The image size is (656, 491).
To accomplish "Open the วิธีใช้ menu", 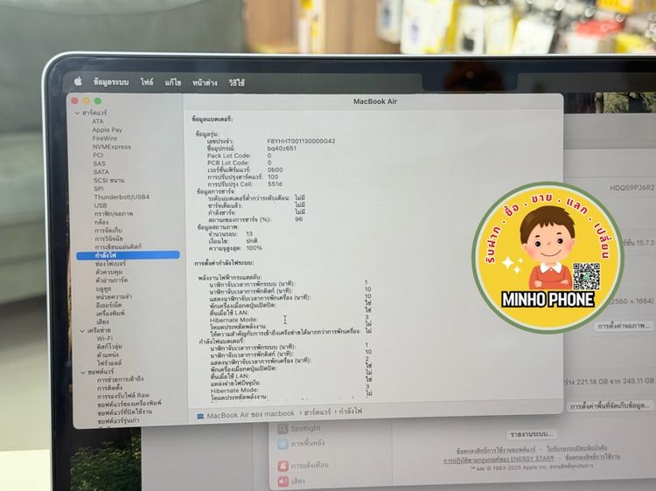I will coord(237,83).
